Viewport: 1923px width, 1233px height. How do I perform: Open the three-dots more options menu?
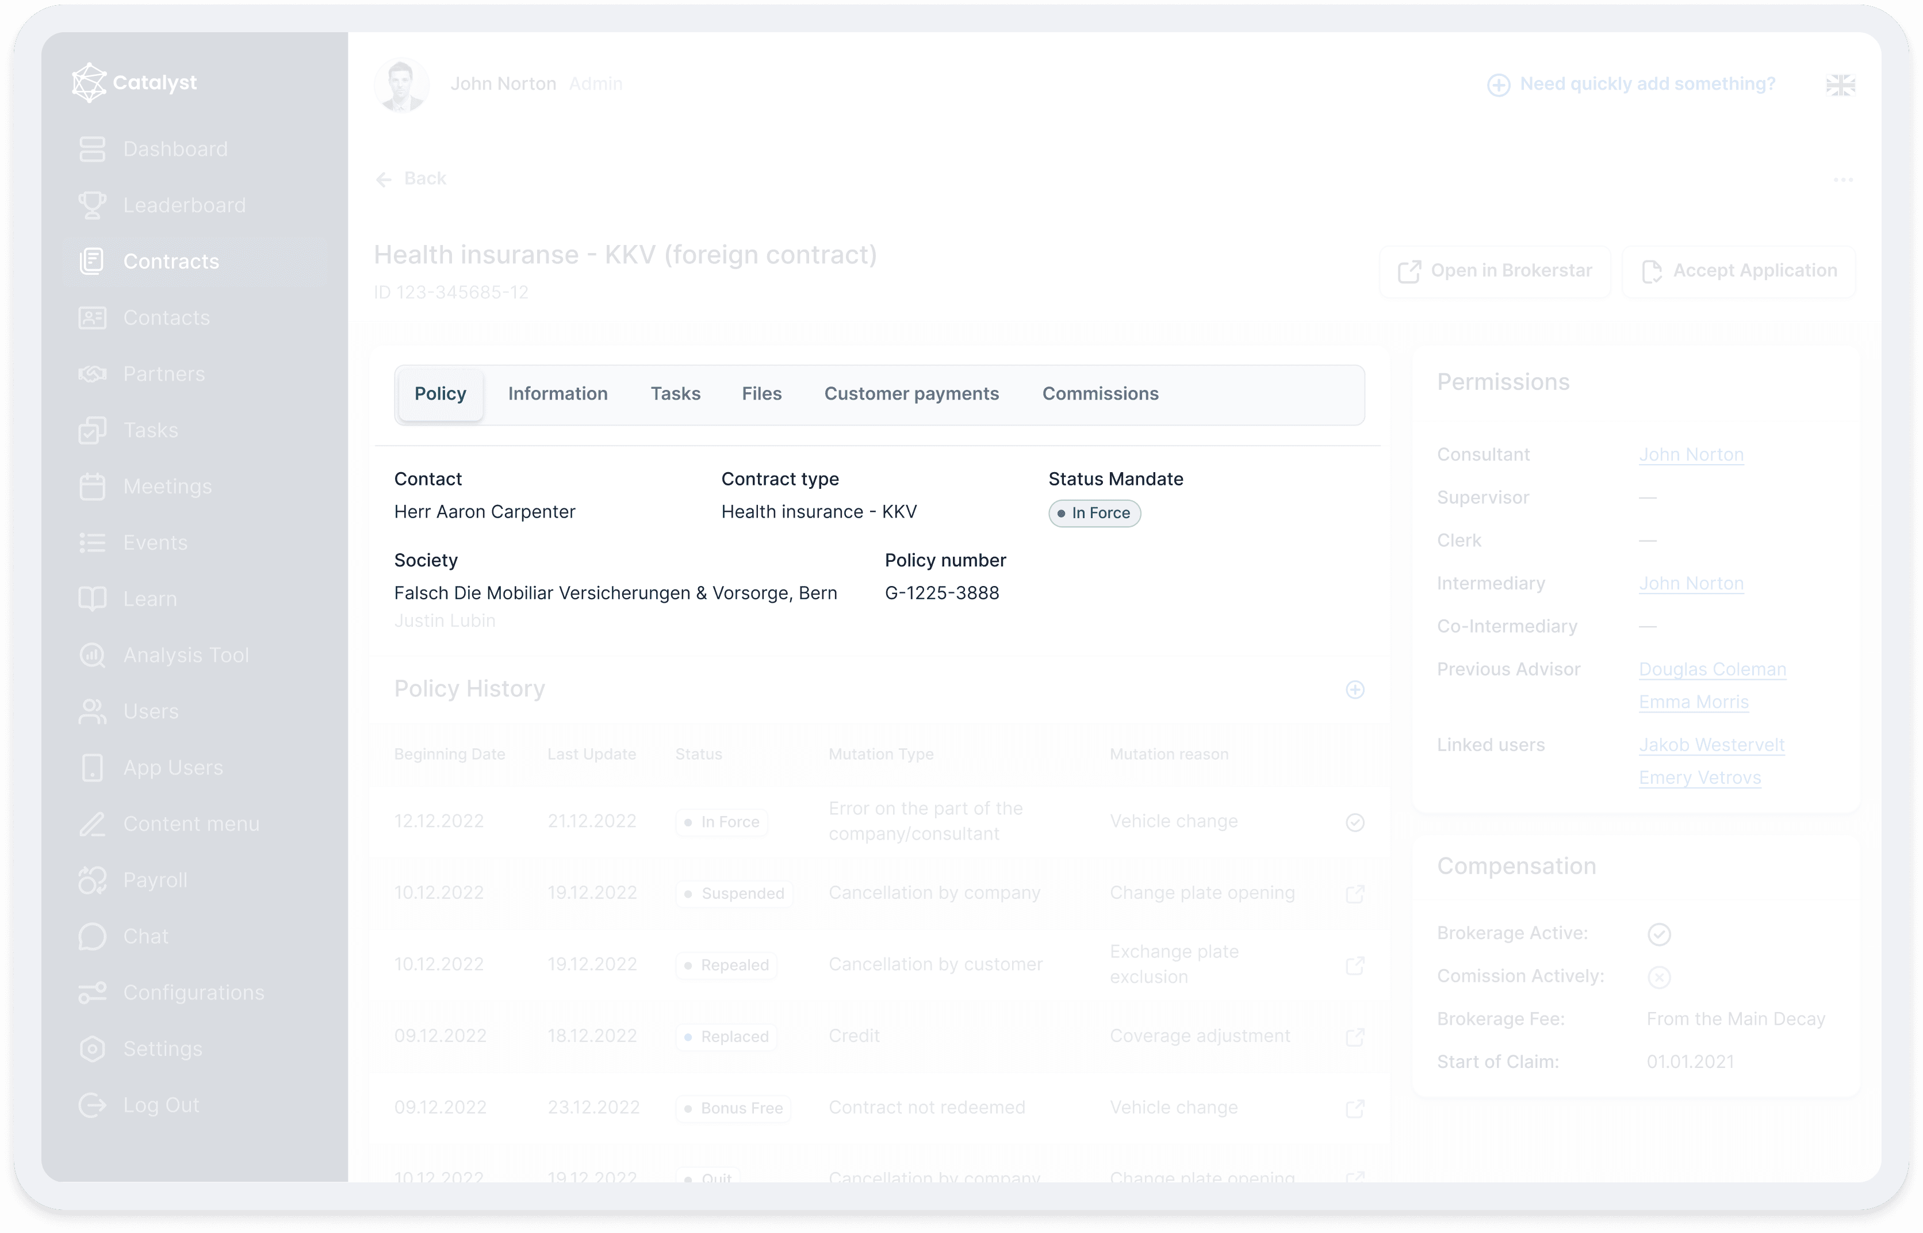point(1843,180)
